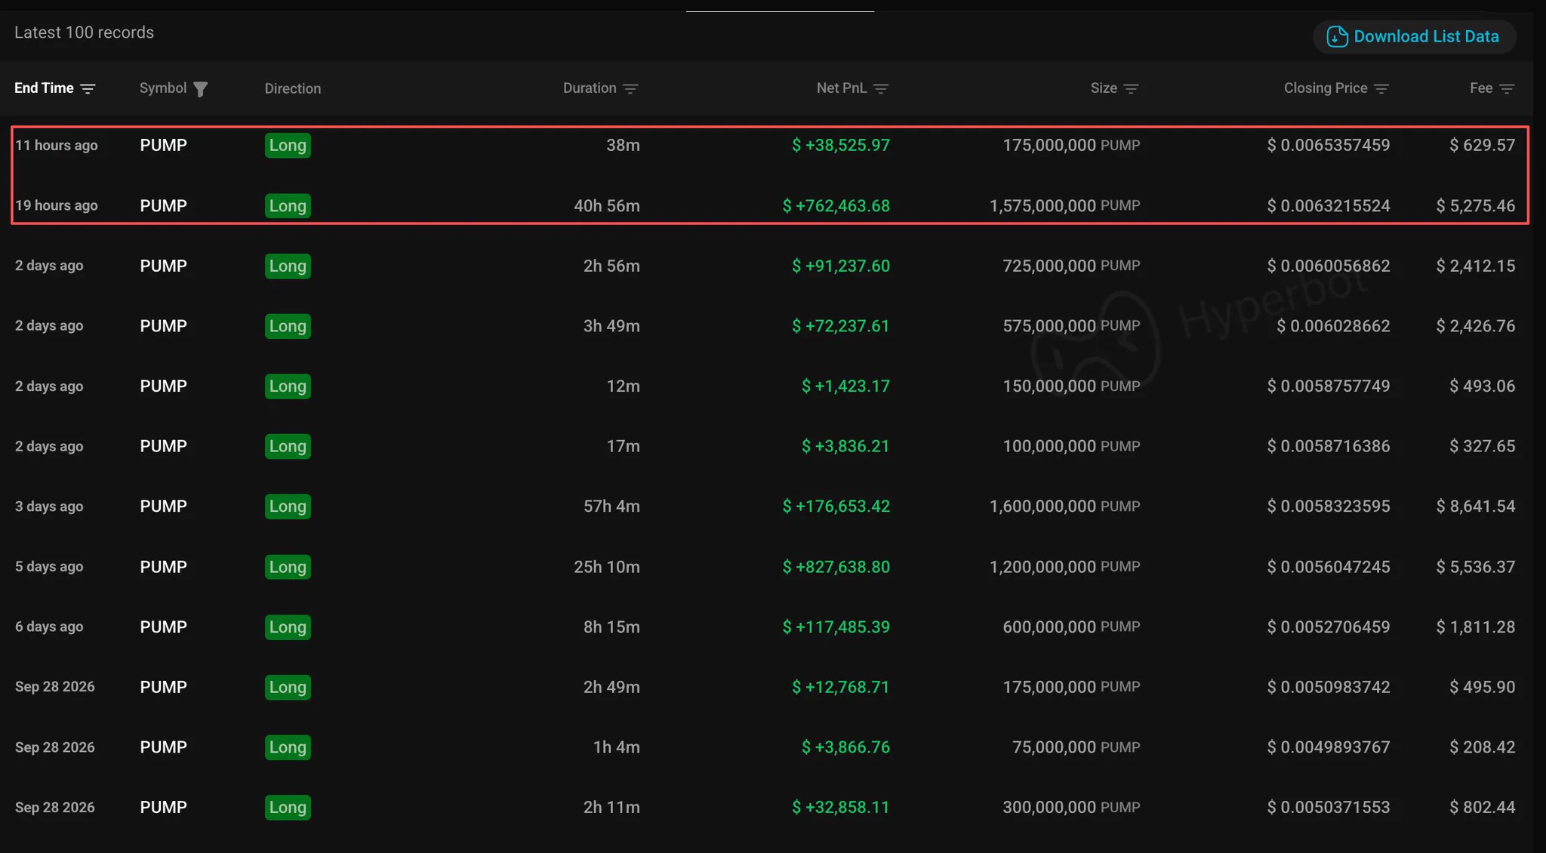Select the 1h 4m duration cell
Screen dimensions: 1546x853
point(617,747)
